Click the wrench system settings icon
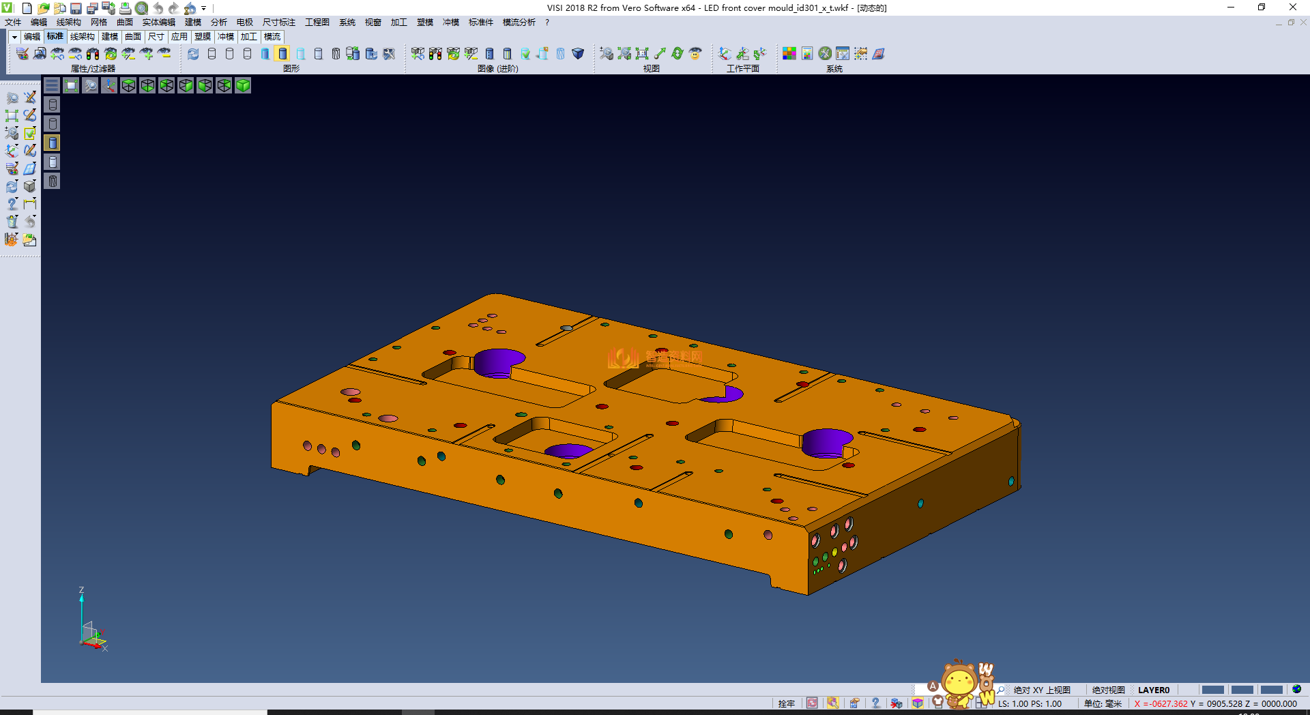The width and height of the screenshot is (1310, 715). click(x=825, y=54)
